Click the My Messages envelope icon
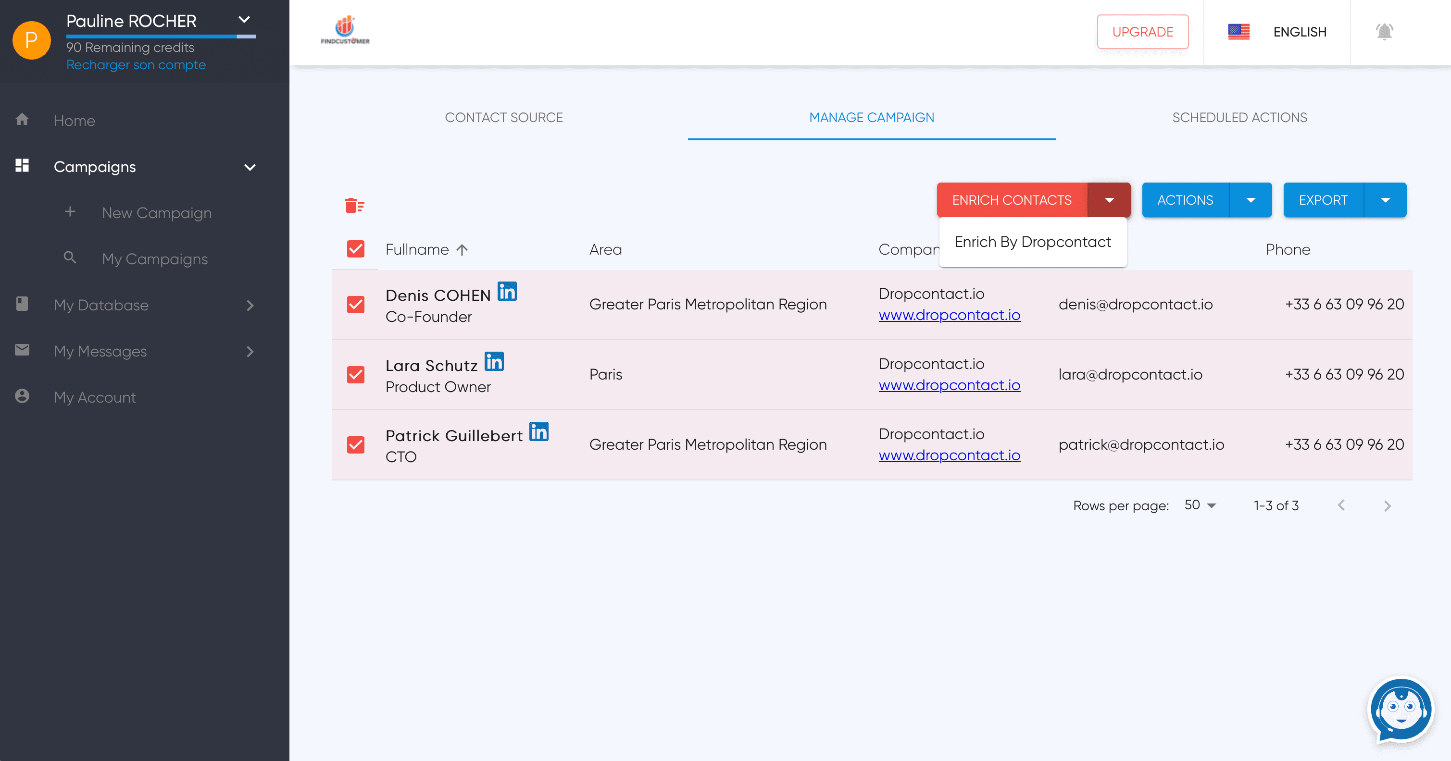The height and width of the screenshot is (761, 1451). (22, 350)
